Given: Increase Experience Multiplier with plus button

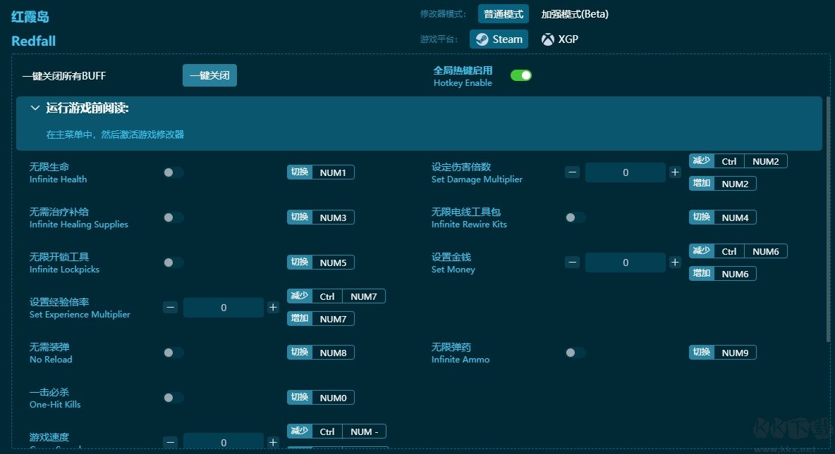Looking at the screenshot, I should [x=273, y=308].
